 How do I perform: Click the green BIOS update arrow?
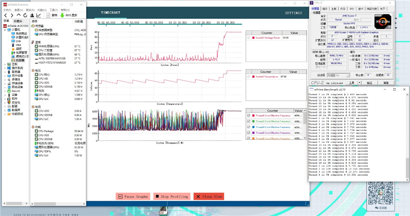[x=62, y=15]
